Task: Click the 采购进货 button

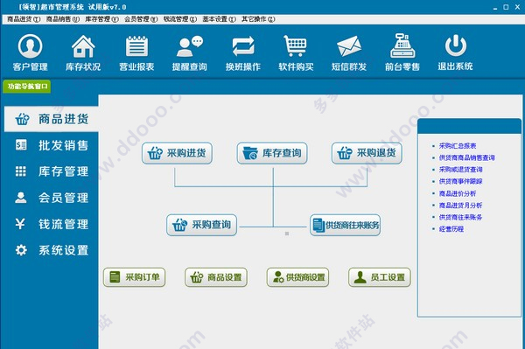Action: point(177,153)
